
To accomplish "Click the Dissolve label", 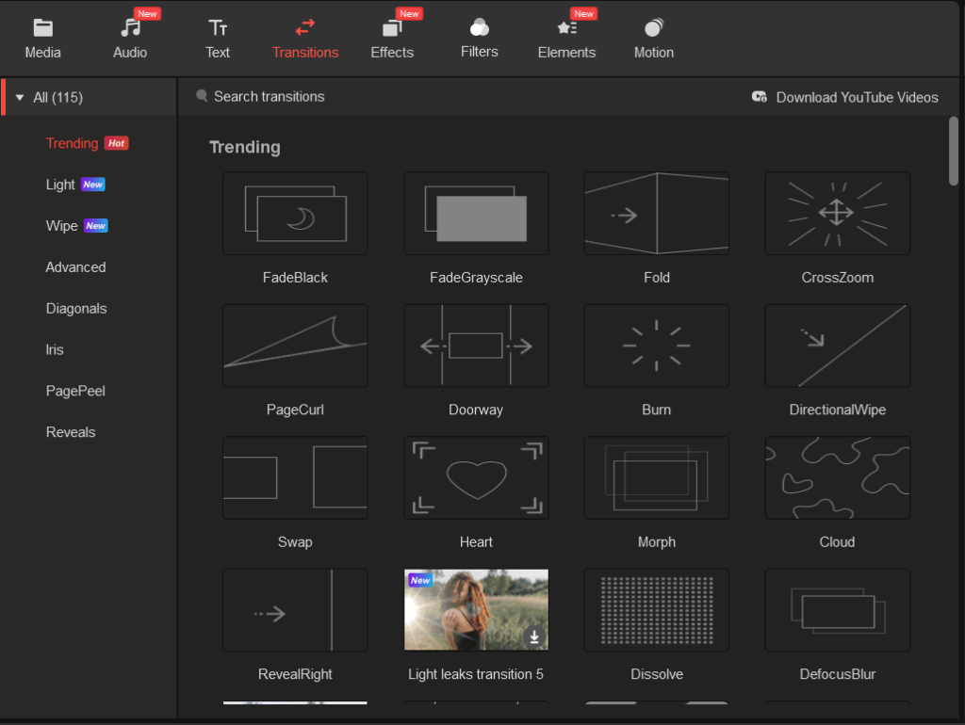I will [657, 674].
